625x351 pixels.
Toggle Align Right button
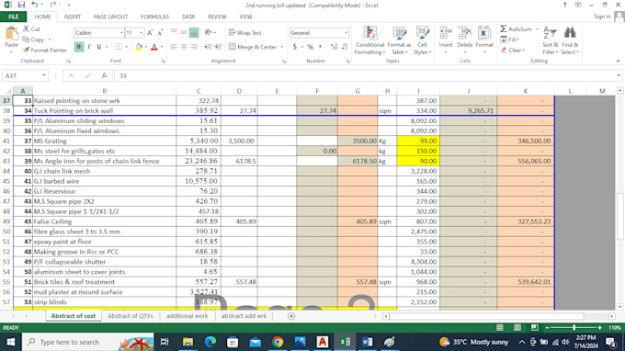[x=194, y=47]
